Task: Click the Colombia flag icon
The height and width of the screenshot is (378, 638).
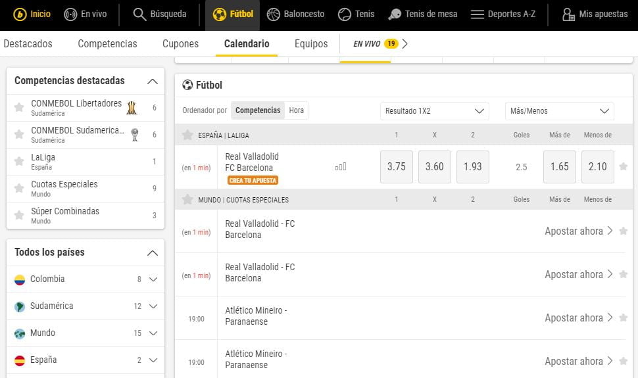Action: click(20, 280)
